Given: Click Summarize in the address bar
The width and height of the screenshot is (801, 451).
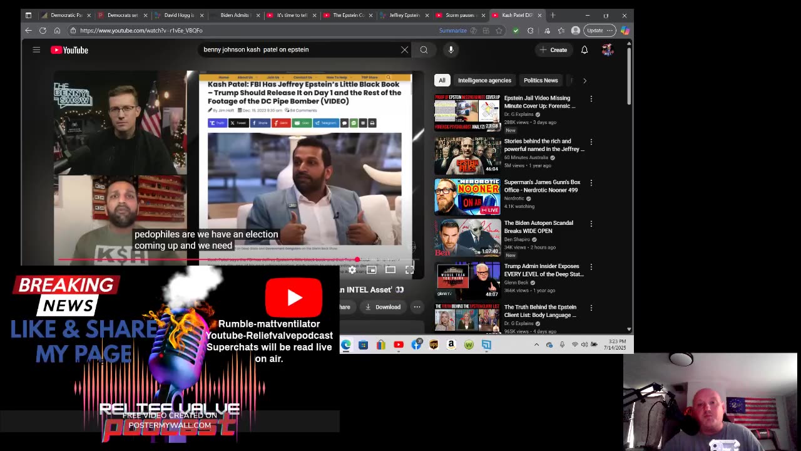Looking at the screenshot, I should pos(452,30).
